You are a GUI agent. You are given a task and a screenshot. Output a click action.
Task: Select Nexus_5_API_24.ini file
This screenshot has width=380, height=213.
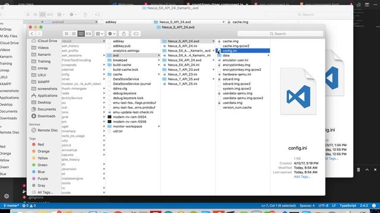tap(182, 46)
